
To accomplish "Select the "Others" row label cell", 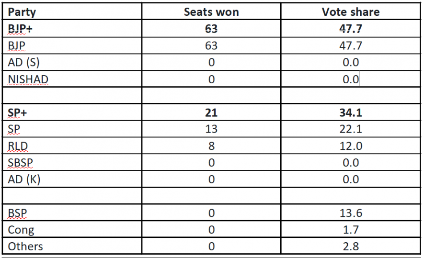I will point(25,247).
